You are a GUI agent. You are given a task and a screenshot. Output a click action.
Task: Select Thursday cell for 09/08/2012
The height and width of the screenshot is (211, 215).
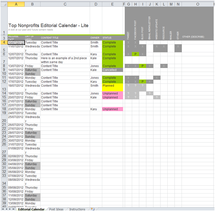33,188
